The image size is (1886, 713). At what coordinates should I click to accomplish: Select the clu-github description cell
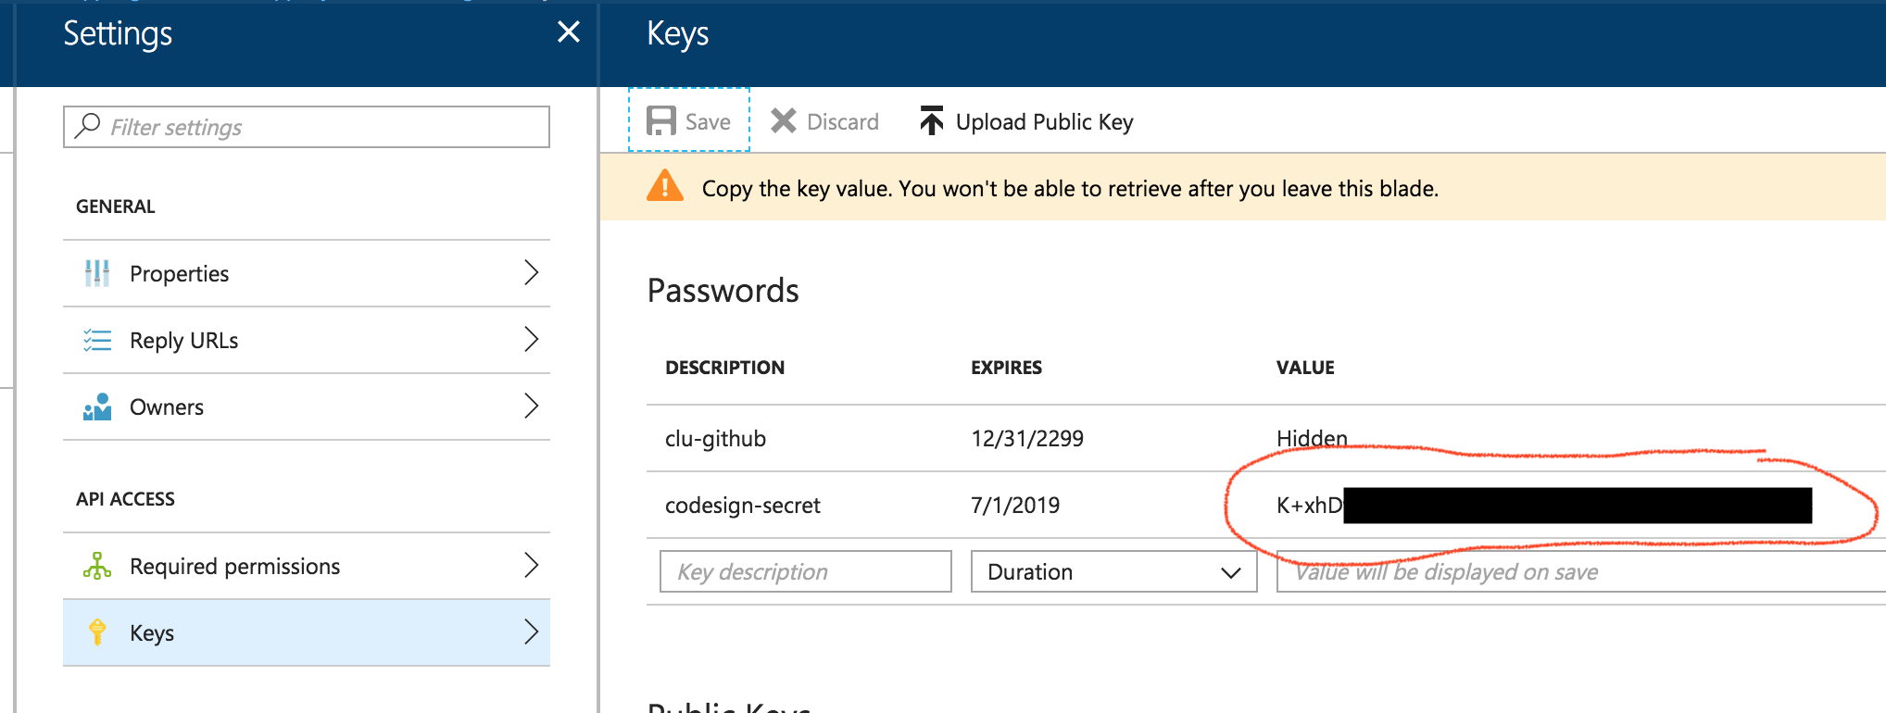click(x=715, y=438)
